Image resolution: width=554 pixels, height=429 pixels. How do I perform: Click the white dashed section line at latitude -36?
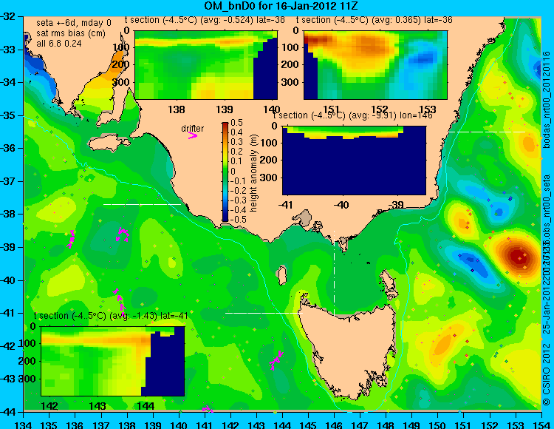[487, 132]
